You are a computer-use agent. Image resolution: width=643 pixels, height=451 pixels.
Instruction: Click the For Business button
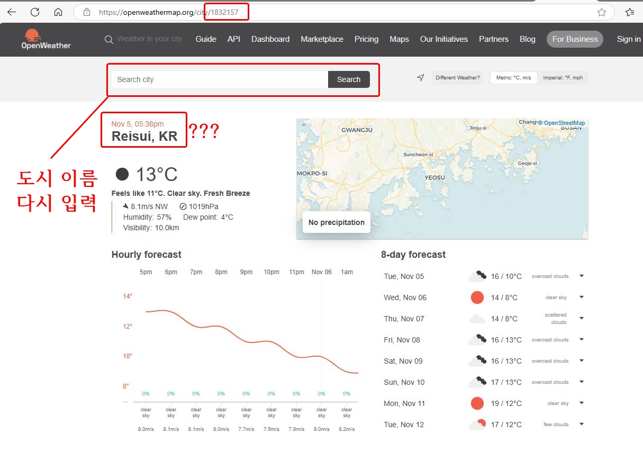click(x=575, y=39)
